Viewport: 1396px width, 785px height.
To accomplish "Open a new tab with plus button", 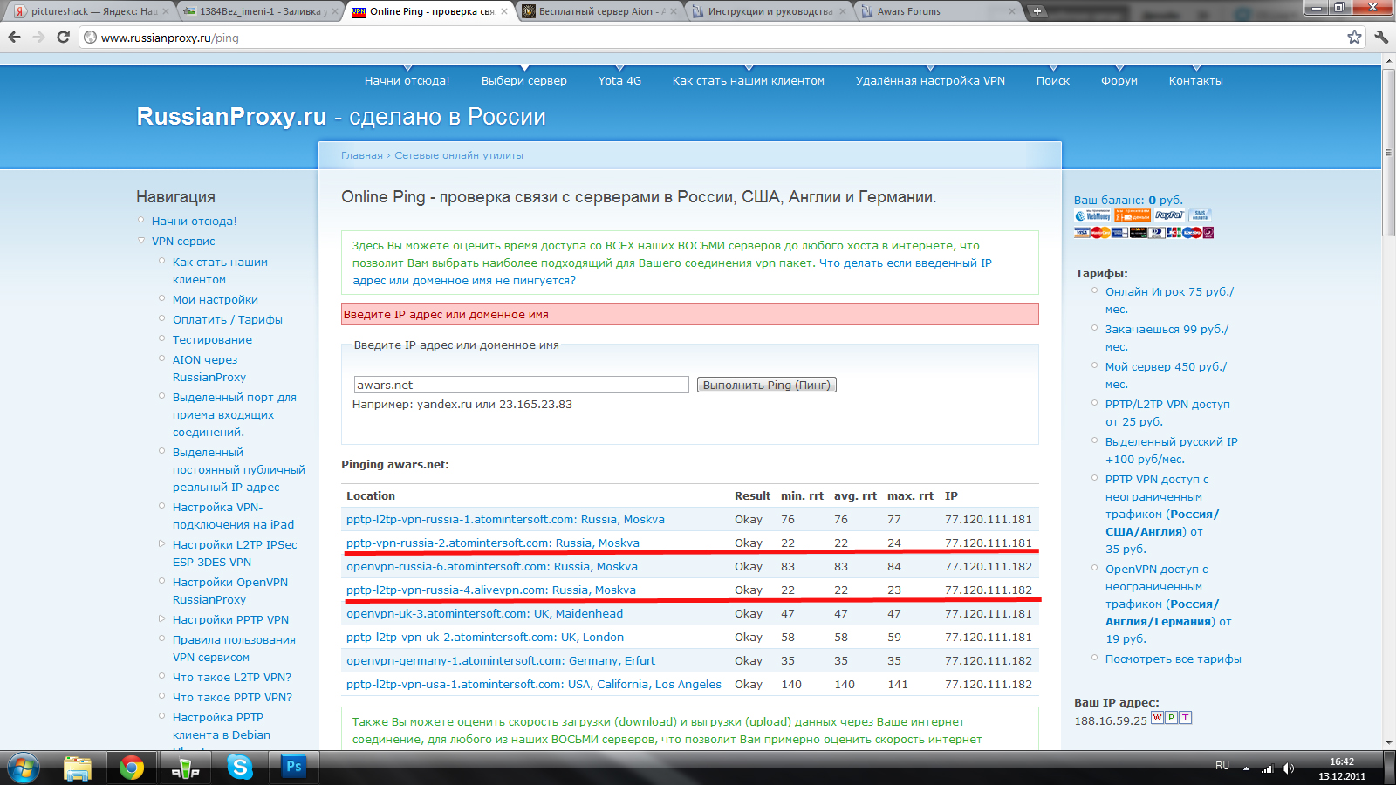I will point(1037,11).
